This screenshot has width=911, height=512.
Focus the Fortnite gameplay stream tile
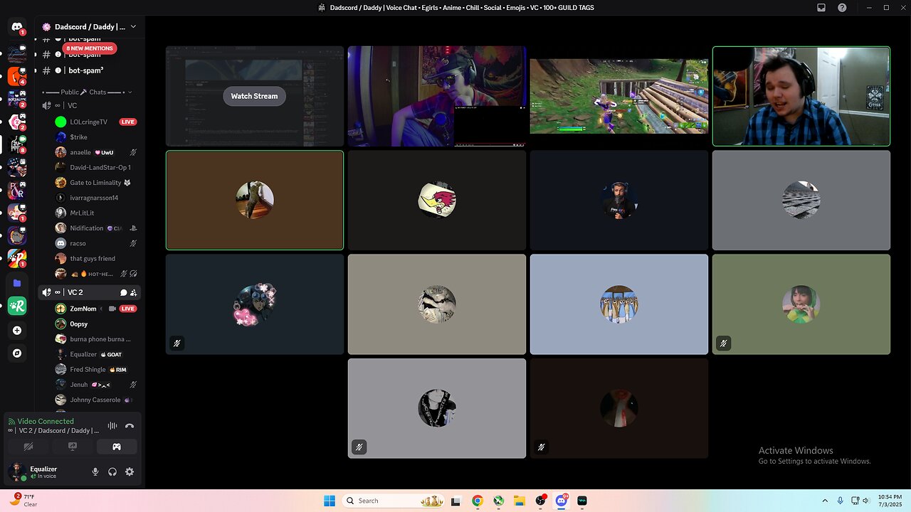(x=619, y=96)
